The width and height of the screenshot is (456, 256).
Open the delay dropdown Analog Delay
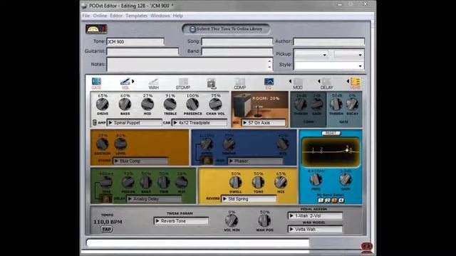(x=154, y=199)
